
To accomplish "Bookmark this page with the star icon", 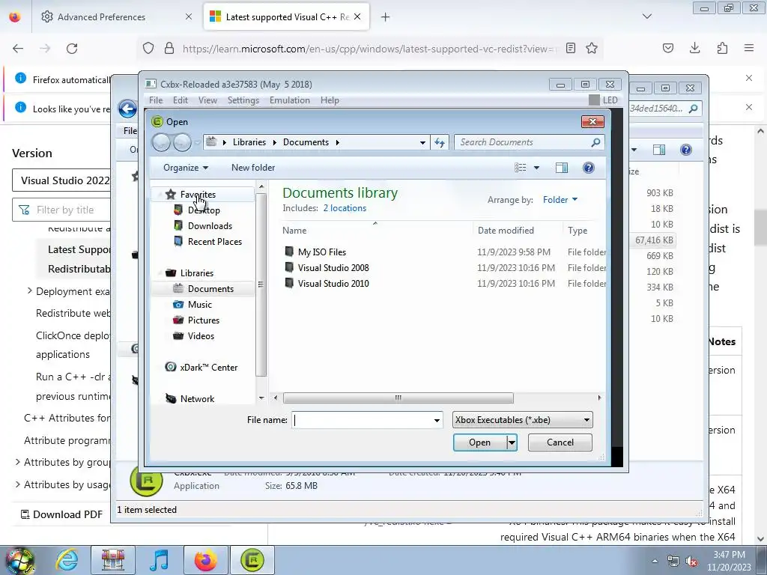I will point(592,49).
